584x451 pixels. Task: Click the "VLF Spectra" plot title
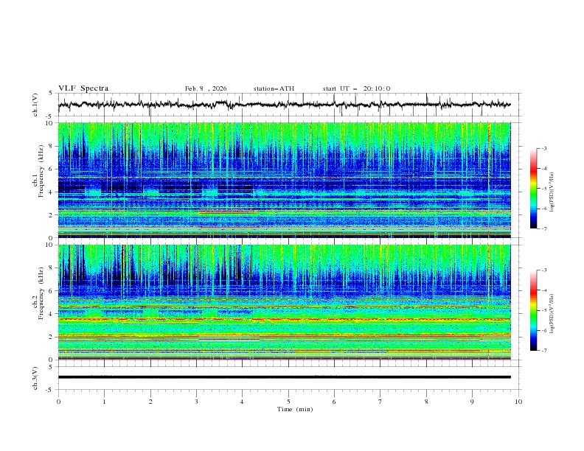pyautogui.click(x=83, y=88)
